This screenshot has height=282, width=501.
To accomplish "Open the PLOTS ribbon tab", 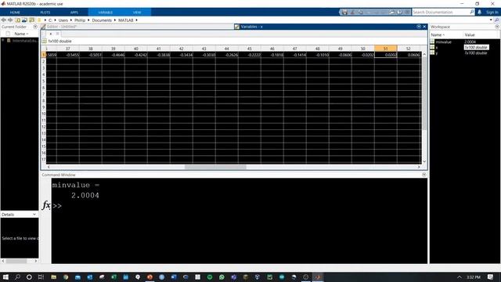I will pos(45,13).
